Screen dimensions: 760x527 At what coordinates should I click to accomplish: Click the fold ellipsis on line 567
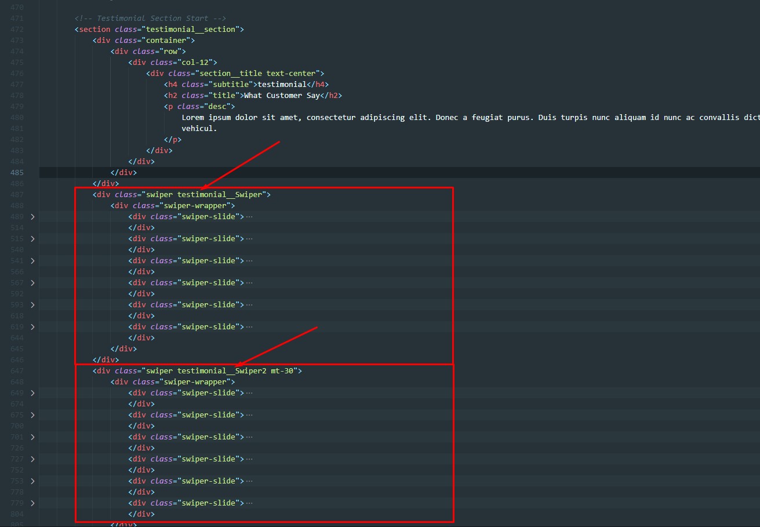click(x=249, y=283)
